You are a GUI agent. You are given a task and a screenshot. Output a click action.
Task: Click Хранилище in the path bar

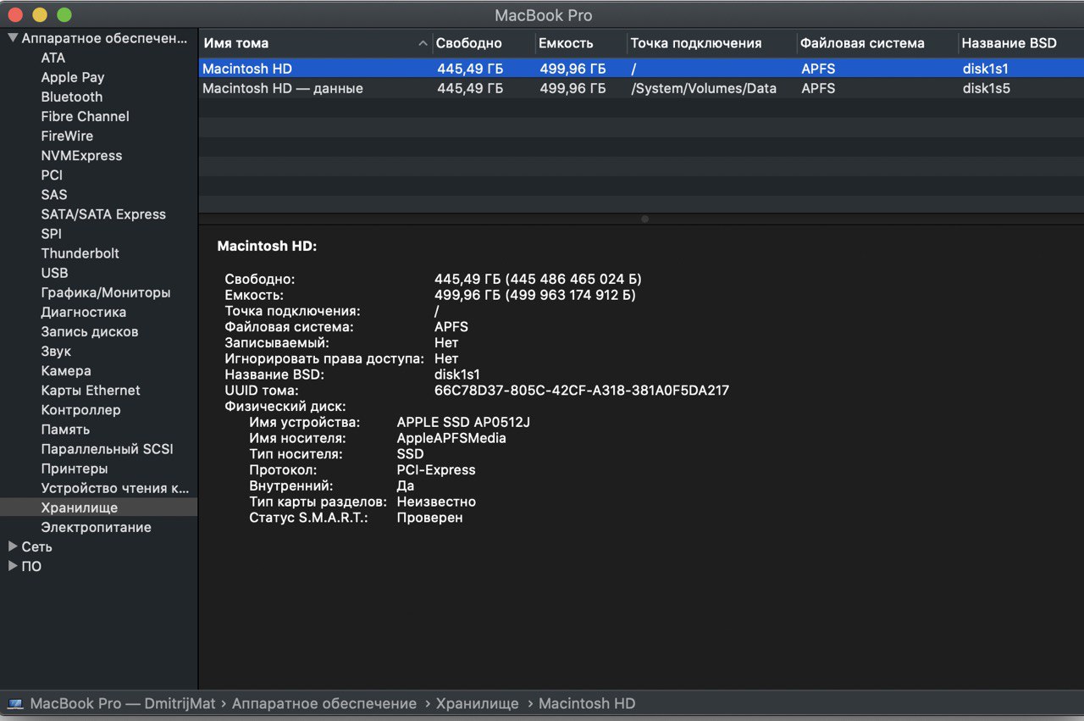478,703
